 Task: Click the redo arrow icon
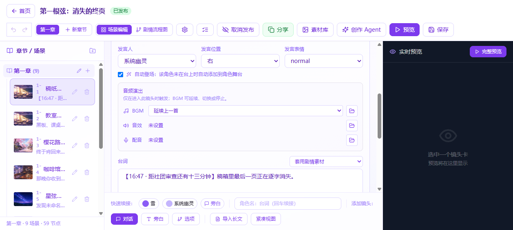(25, 30)
